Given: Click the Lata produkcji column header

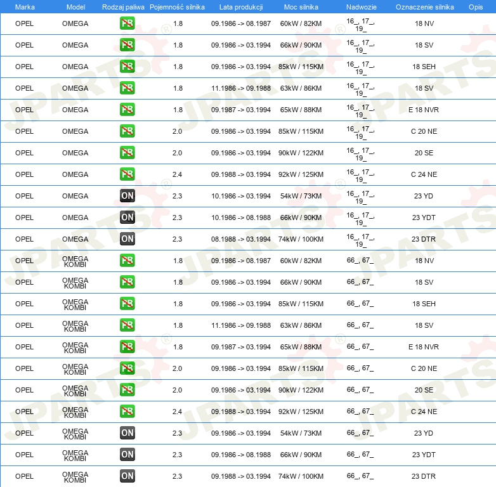Looking at the screenshot, I should (241, 7).
